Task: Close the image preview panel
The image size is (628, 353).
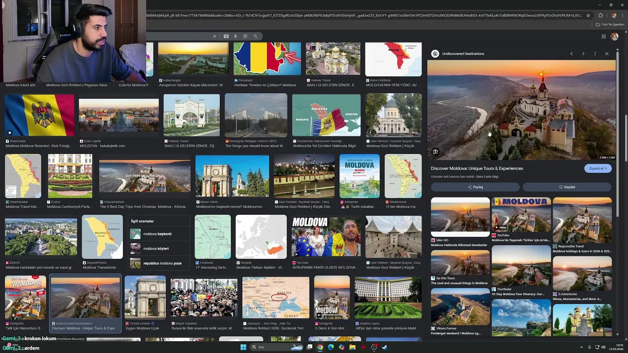Action: point(606,53)
